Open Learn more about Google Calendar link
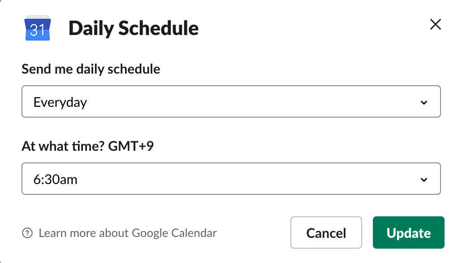The width and height of the screenshot is (458, 263). pyautogui.click(x=128, y=233)
